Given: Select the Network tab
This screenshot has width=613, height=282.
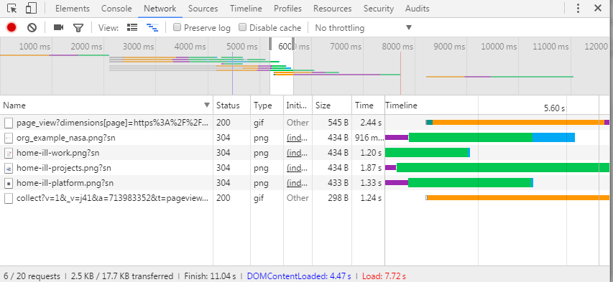Looking at the screenshot, I should tap(160, 9).
